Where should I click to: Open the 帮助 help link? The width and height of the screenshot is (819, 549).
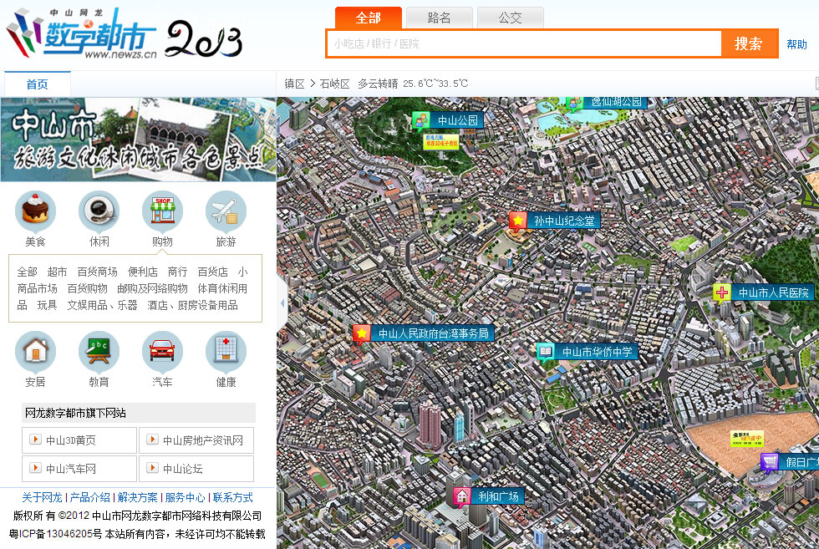(797, 44)
